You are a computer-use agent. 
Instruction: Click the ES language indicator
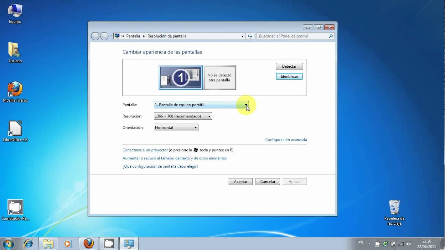[361, 243]
